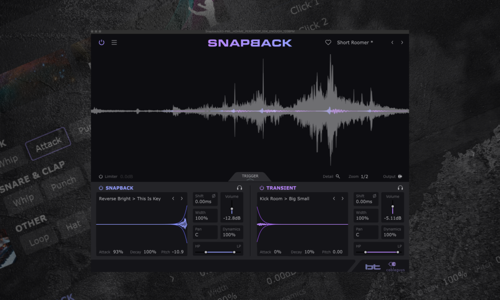
Task: Expand the Trigger tab
Action: coord(250,177)
